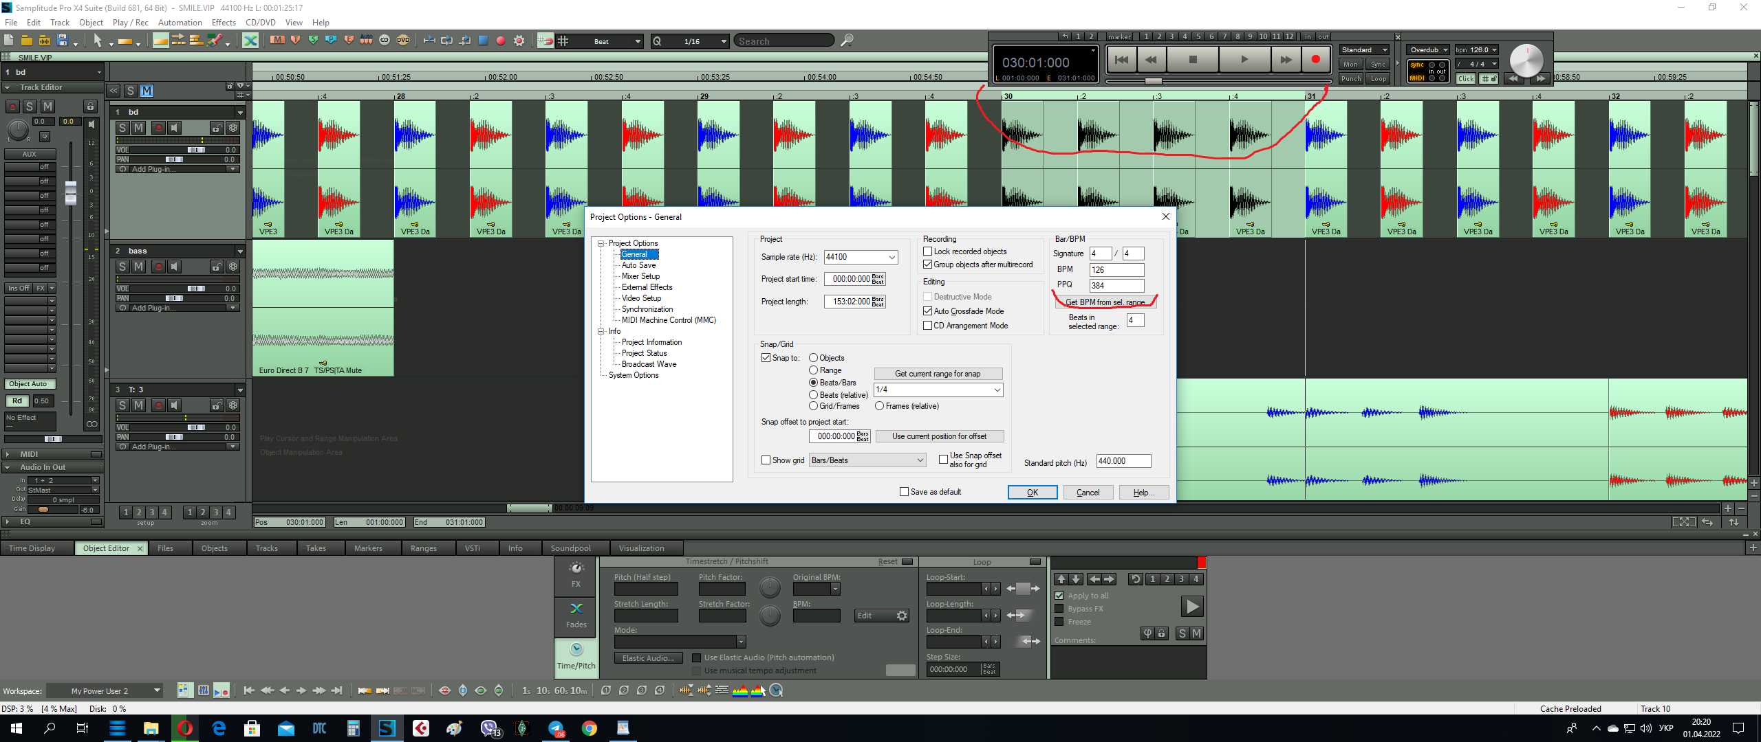Open the Effects menu
Viewport: 1761px width, 742px height.
point(224,23)
